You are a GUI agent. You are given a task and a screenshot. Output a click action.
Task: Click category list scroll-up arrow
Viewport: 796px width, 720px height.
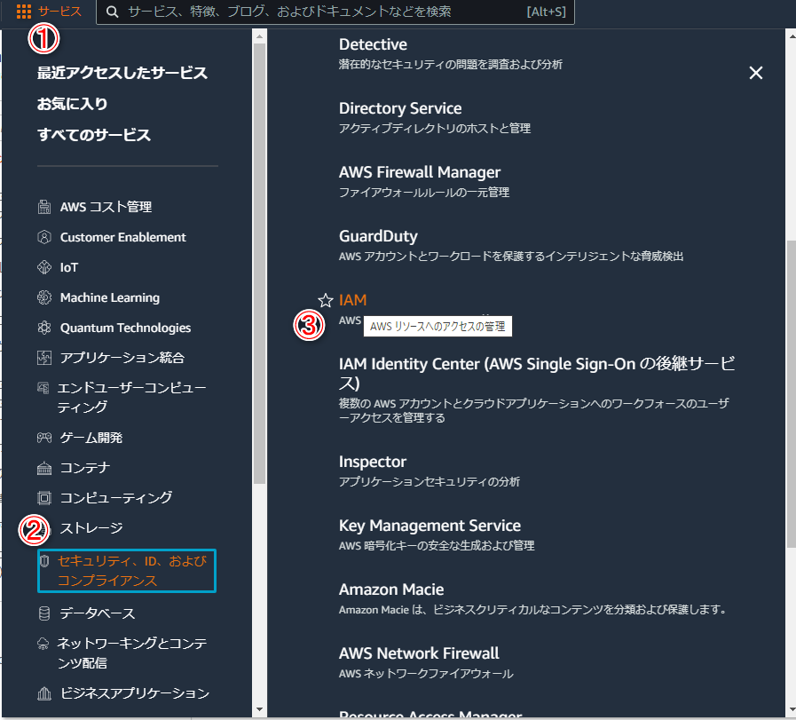pyautogui.click(x=259, y=36)
